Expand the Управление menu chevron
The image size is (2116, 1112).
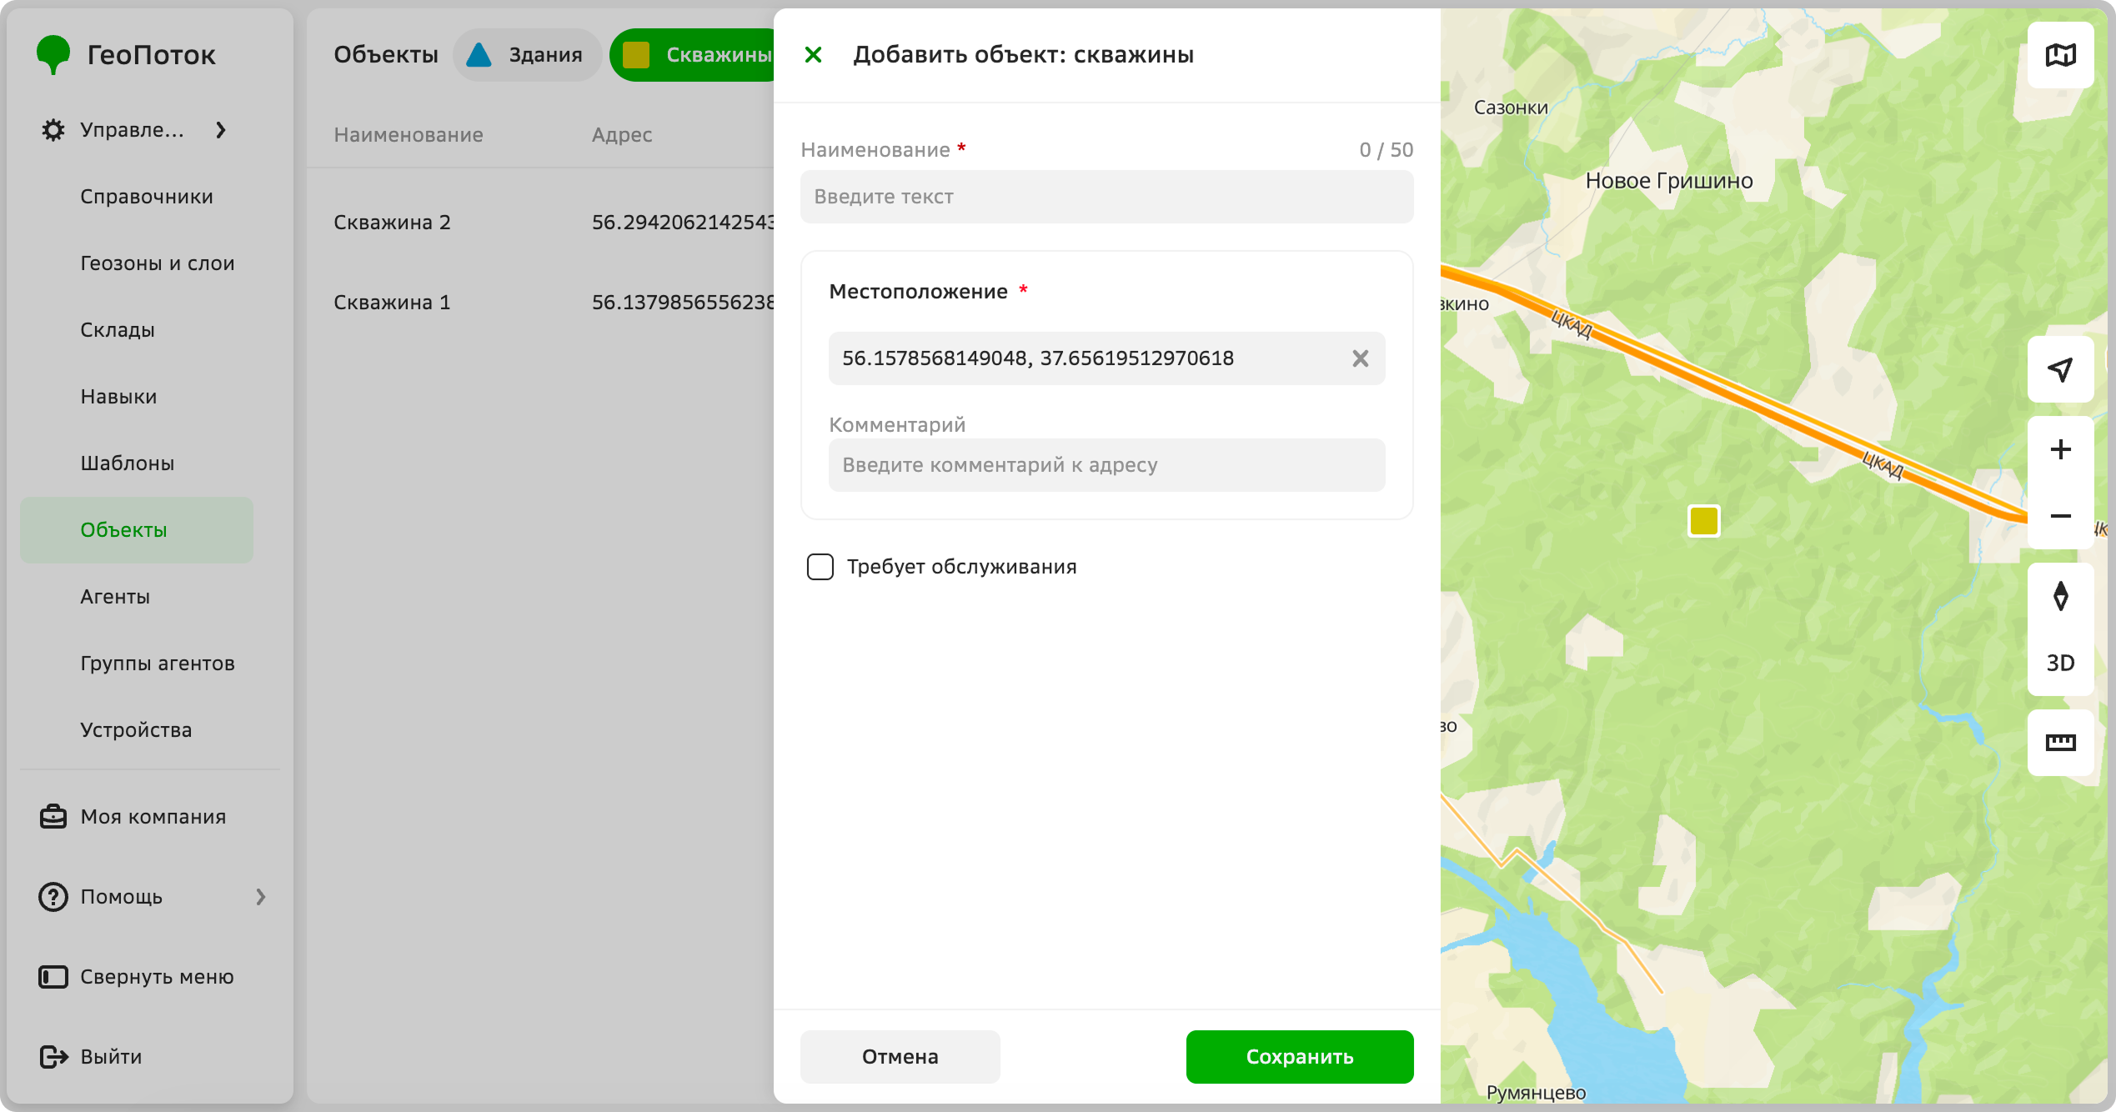point(221,130)
